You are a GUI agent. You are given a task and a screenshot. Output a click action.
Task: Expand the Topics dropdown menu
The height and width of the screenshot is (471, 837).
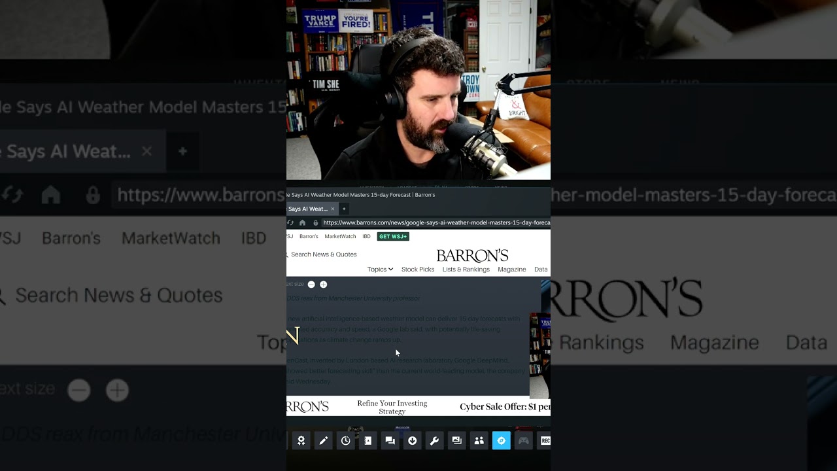pyautogui.click(x=380, y=270)
